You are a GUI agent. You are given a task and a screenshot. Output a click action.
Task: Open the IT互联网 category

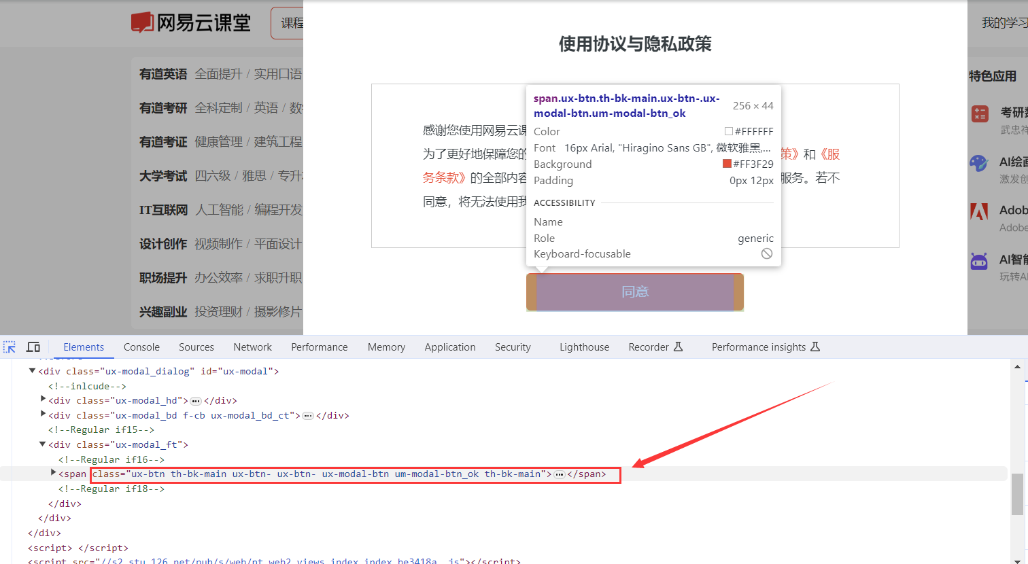point(163,210)
